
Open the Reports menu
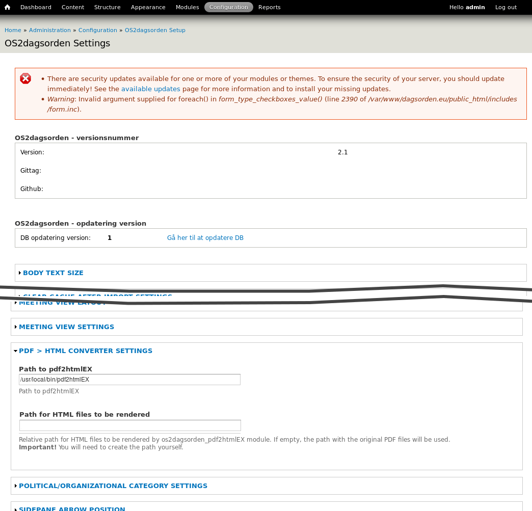270,7
